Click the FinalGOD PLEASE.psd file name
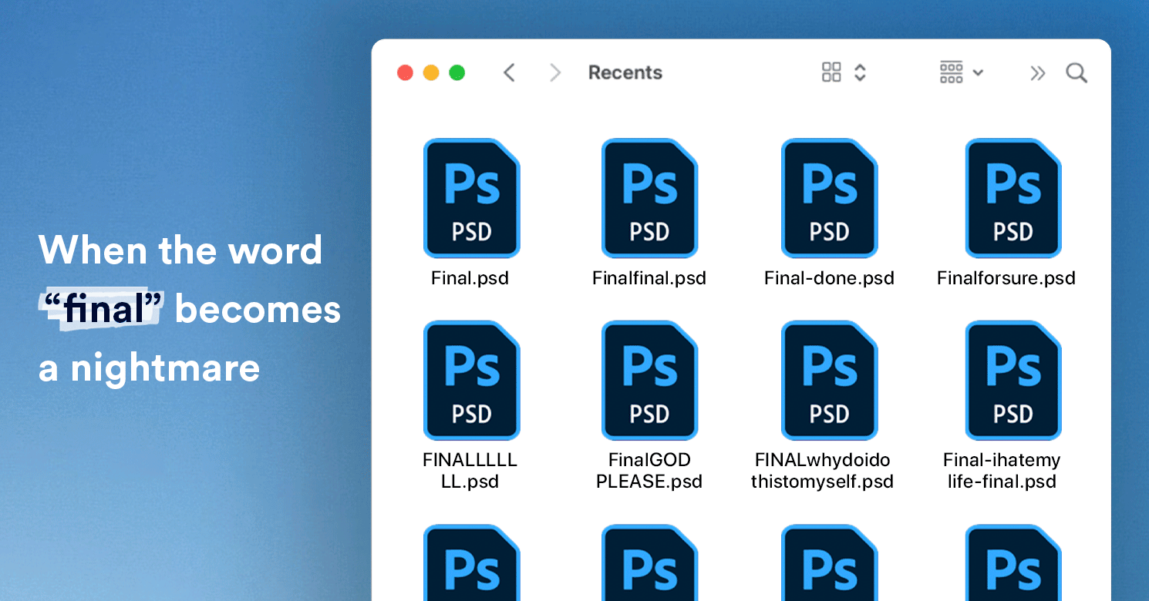Screen dimensions: 1149x601 click(649, 471)
